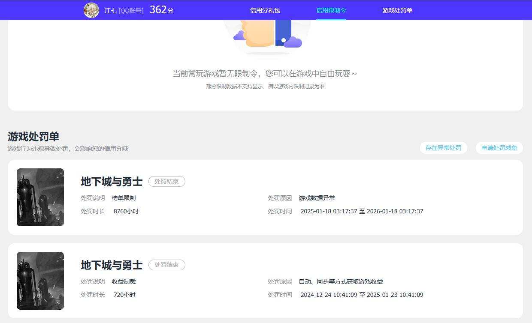
Task: Select the 信用限制令 tab
Action: (x=331, y=10)
